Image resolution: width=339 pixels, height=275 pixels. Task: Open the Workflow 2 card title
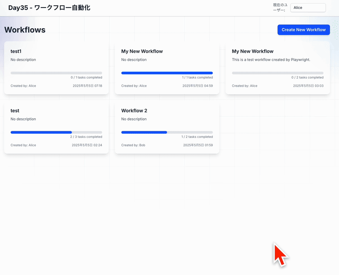pos(134,111)
